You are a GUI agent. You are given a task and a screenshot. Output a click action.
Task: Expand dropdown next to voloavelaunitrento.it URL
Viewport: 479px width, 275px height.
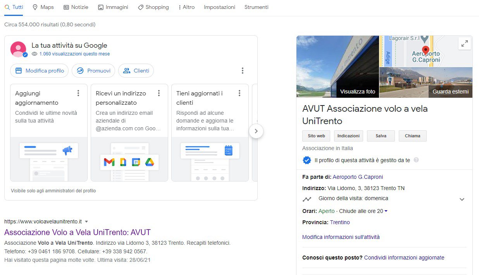[86, 221]
